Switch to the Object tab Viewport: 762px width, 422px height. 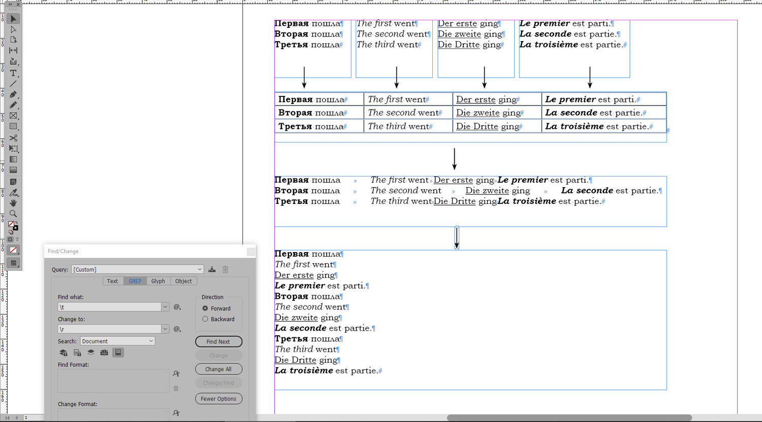pos(183,281)
